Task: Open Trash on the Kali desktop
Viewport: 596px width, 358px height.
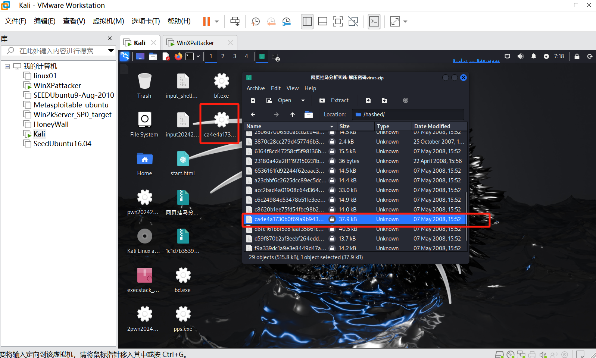Action: click(x=144, y=86)
